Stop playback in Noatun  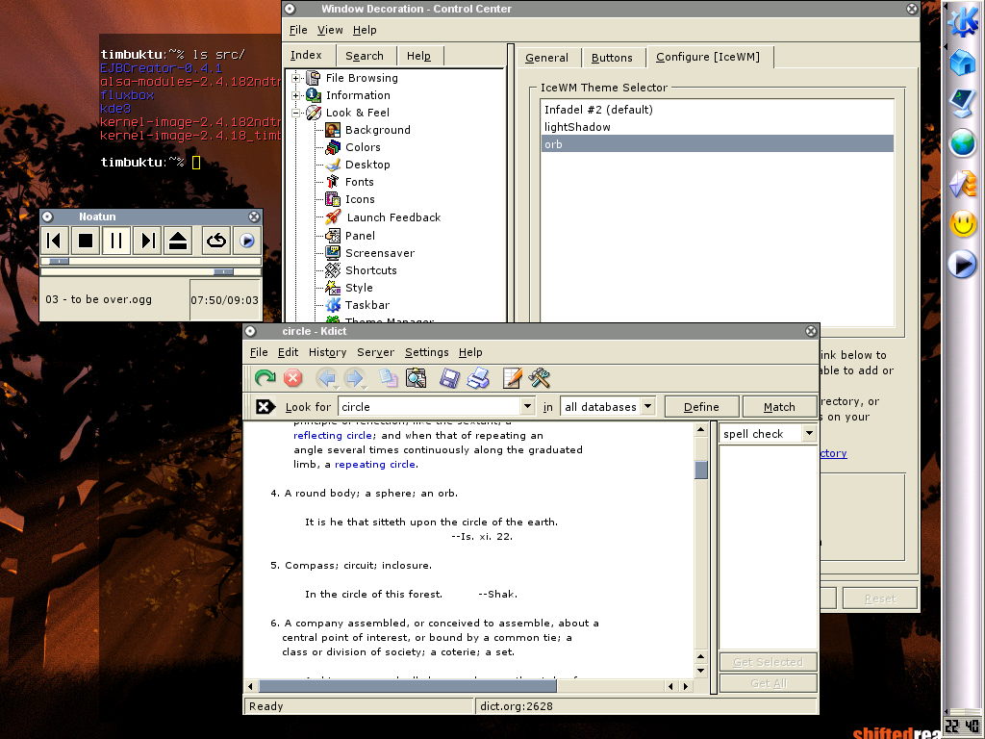coord(86,241)
